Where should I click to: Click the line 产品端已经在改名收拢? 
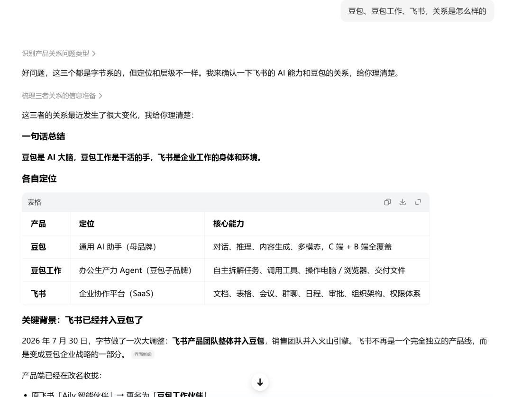62,376
